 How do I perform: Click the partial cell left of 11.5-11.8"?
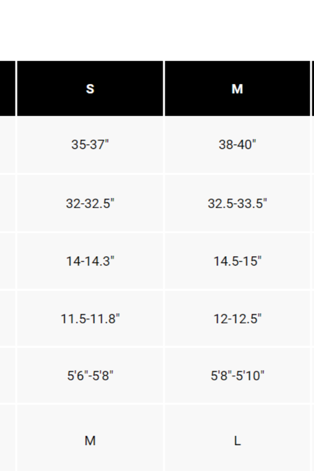pos(7,319)
